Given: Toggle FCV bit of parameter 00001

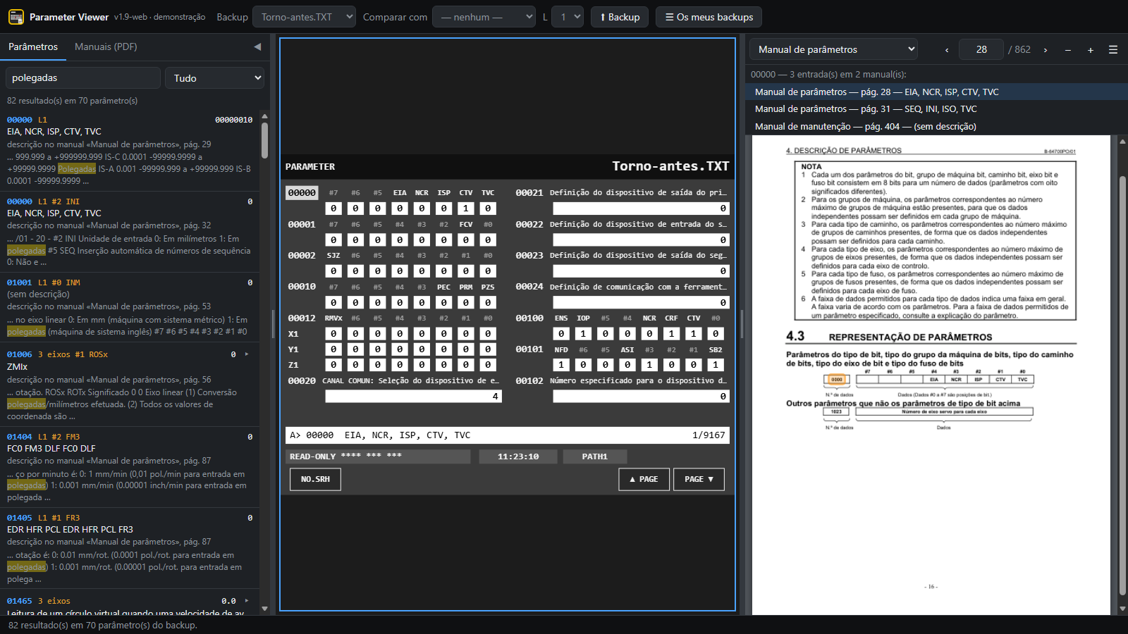Looking at the screenshot, I should click(x=465, y=240).
